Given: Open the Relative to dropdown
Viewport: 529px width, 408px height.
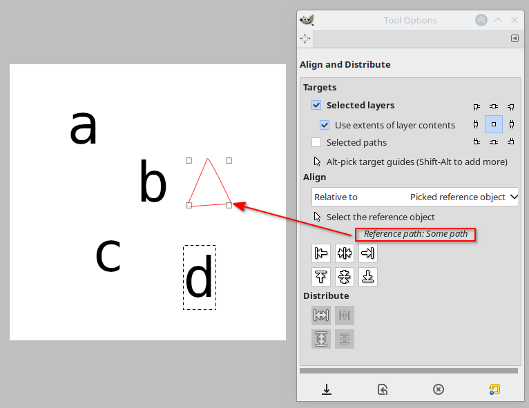Looking at the screenshot, I should tap(415, 197).
